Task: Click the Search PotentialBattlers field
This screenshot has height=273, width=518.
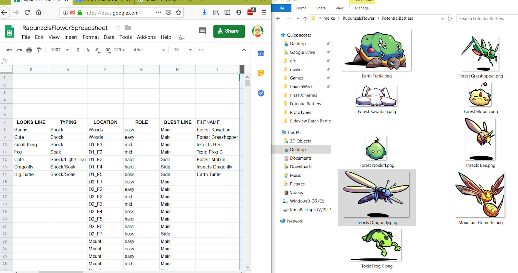Action: 487,18
